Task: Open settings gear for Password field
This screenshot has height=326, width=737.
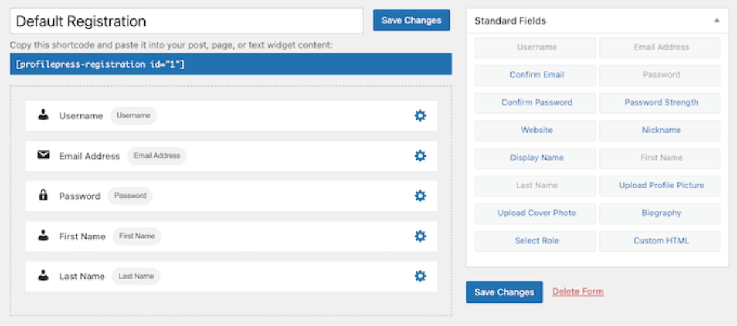Action: click(x=420, y=196)
